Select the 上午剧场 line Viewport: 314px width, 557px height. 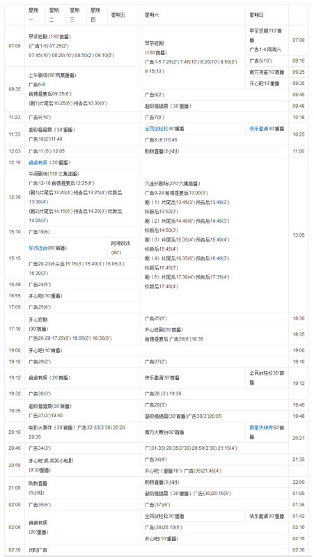tap(53, 75)
